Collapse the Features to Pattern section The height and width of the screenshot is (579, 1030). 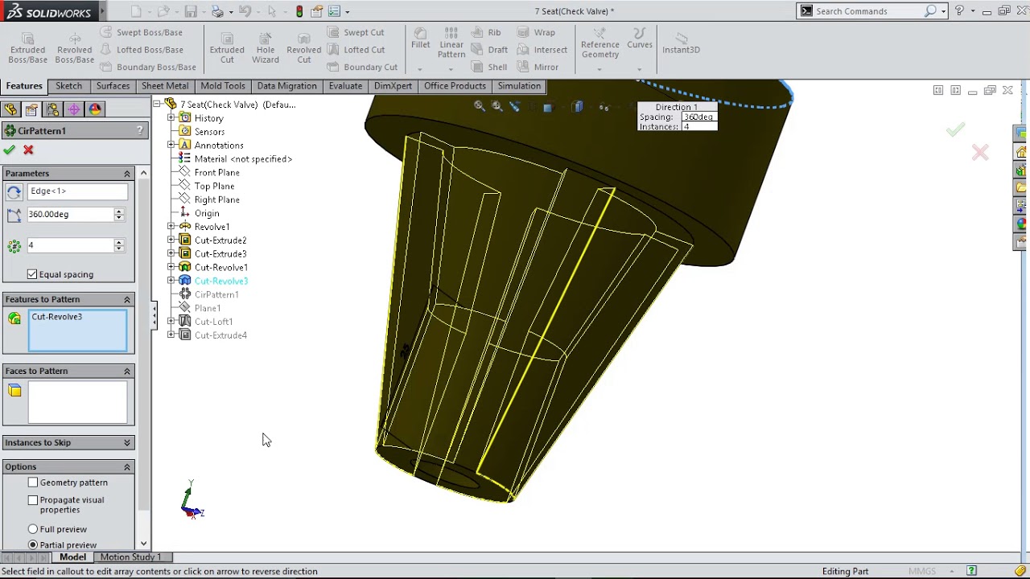click(126, 299)
